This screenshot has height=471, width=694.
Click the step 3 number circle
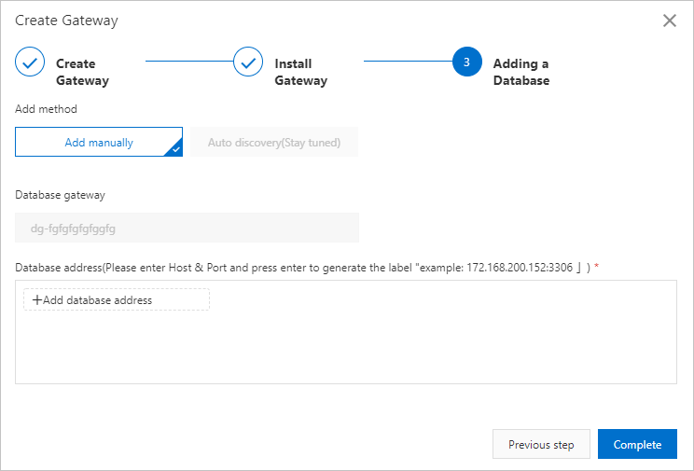(466, 63)
